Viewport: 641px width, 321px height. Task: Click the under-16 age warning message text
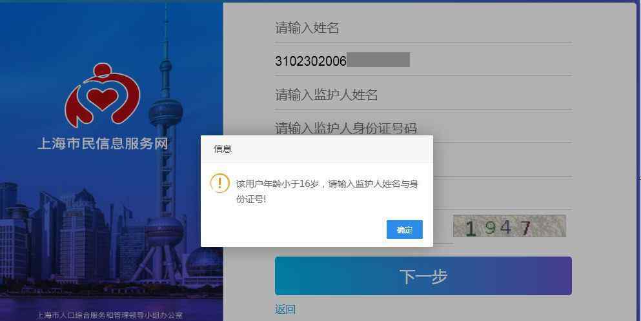tap(327, 191)
